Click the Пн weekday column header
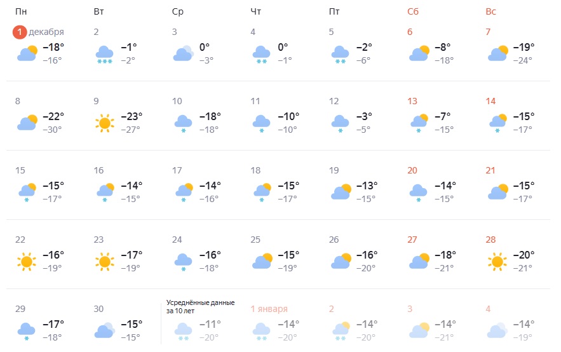 click(x=21, y=11)
